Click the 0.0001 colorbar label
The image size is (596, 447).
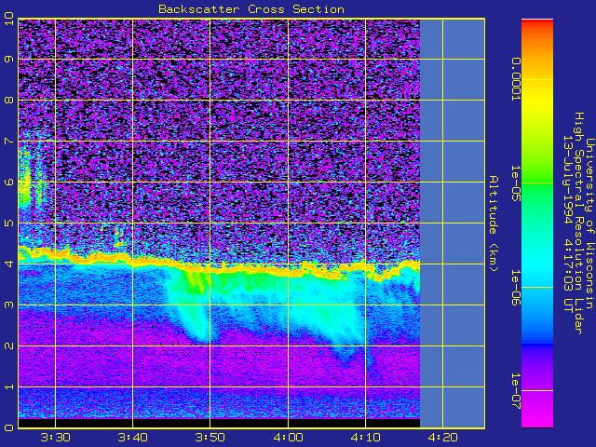coord(516,79)
